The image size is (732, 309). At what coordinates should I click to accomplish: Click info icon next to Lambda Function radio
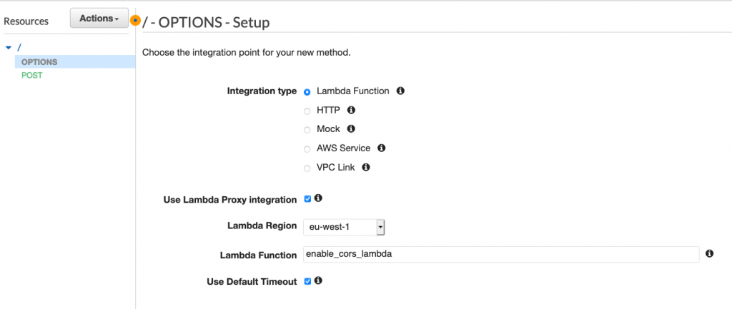tap(400, 91)
